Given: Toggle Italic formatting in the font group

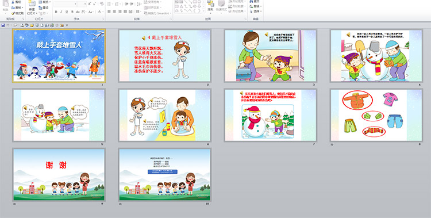Looking at the screenshot, I should tap(61, 12).
